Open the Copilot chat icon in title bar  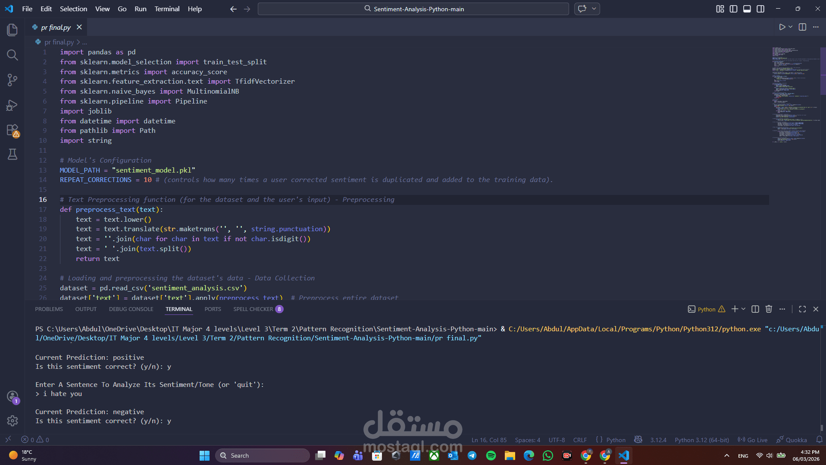[582, 9]
